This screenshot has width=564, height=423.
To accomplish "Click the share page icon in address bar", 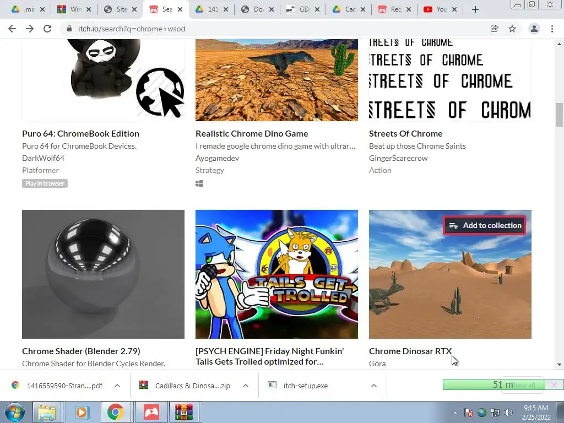I will click(x=494, y=29).
